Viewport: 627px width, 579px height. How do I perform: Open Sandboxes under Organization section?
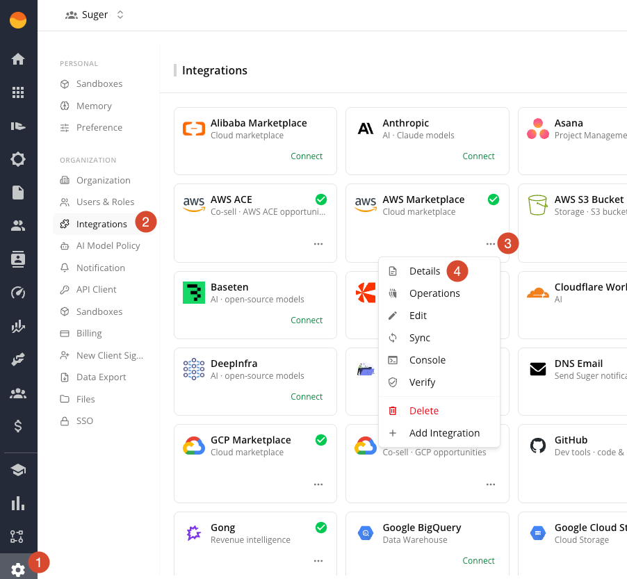[104, 311]
